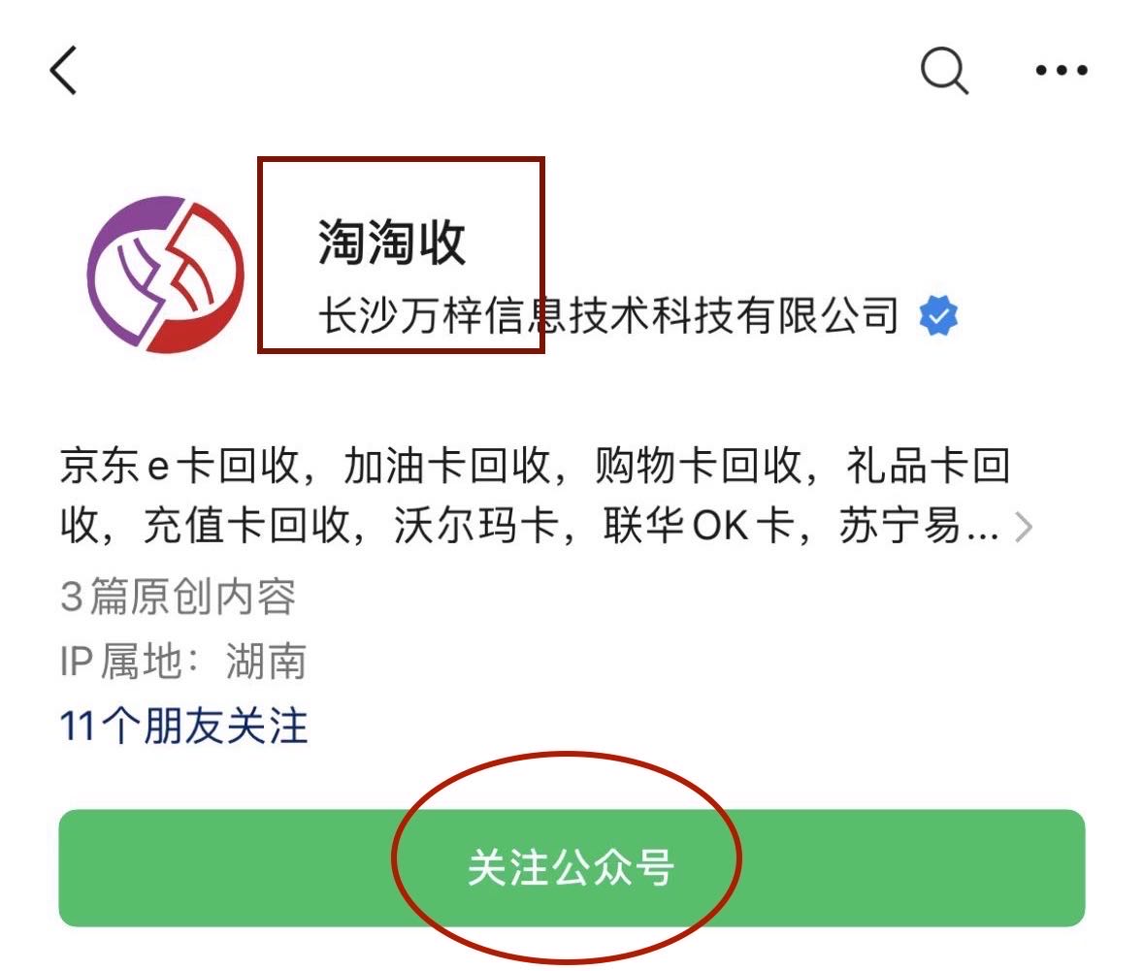This screenshot has width=1144, height=971.
Task: View the 11个朋友关注 friends list
Action: point(183,727)
